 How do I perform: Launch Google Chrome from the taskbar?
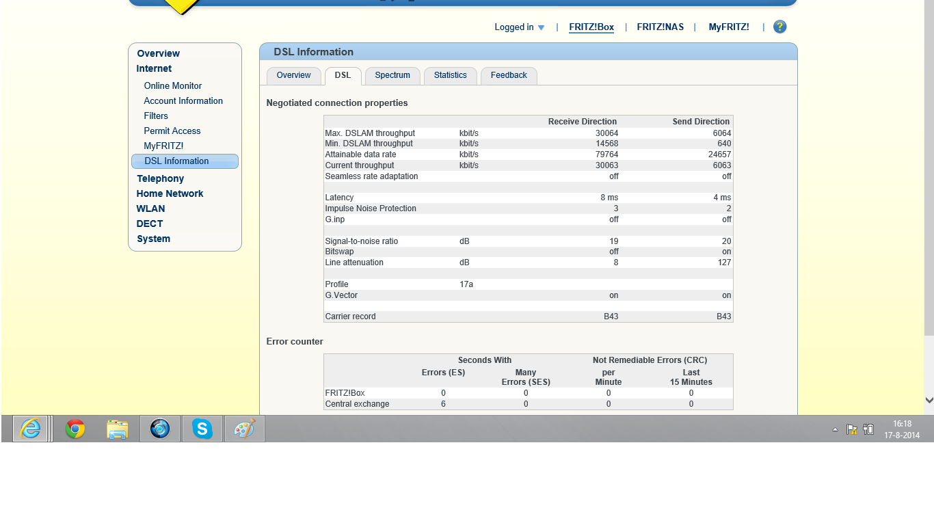coord(75,429)
